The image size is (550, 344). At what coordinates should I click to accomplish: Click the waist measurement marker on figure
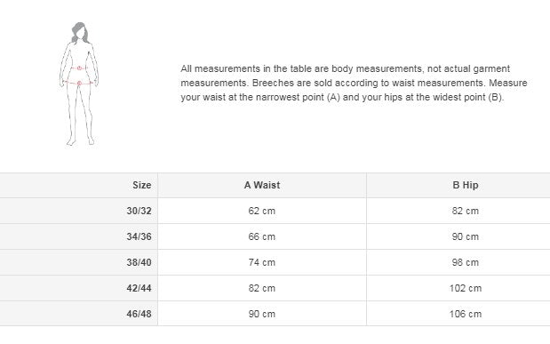[80, 68]
